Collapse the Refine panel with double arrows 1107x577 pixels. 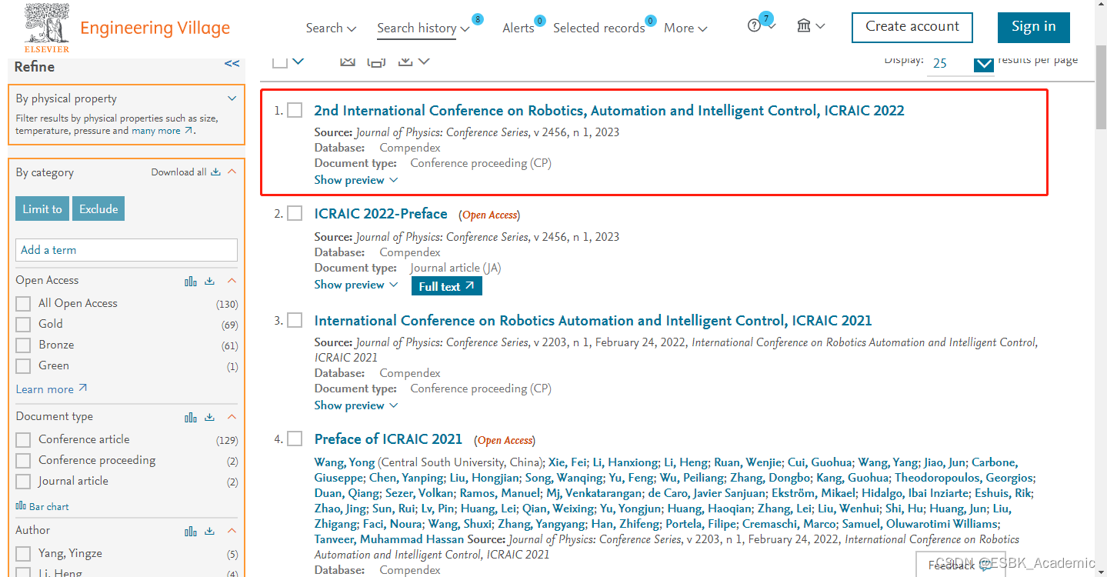[x=232, y=64]
